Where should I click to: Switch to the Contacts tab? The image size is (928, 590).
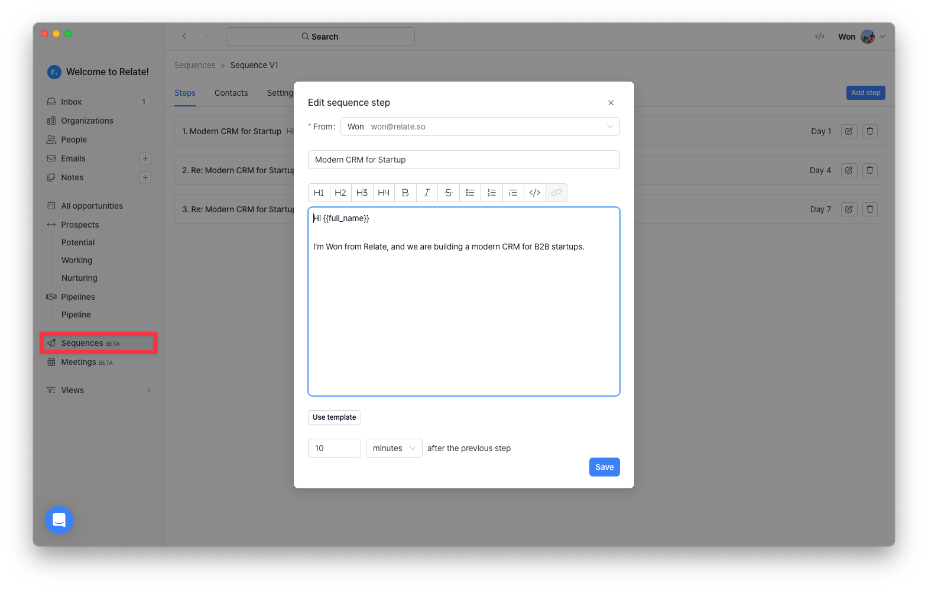click(231, 93)
